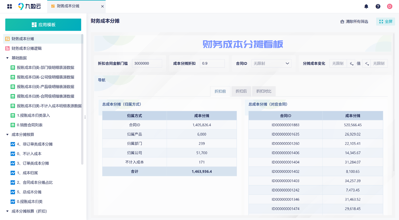Click the 应用模板 button
This screenshot has width=399, height=220.
43,25
